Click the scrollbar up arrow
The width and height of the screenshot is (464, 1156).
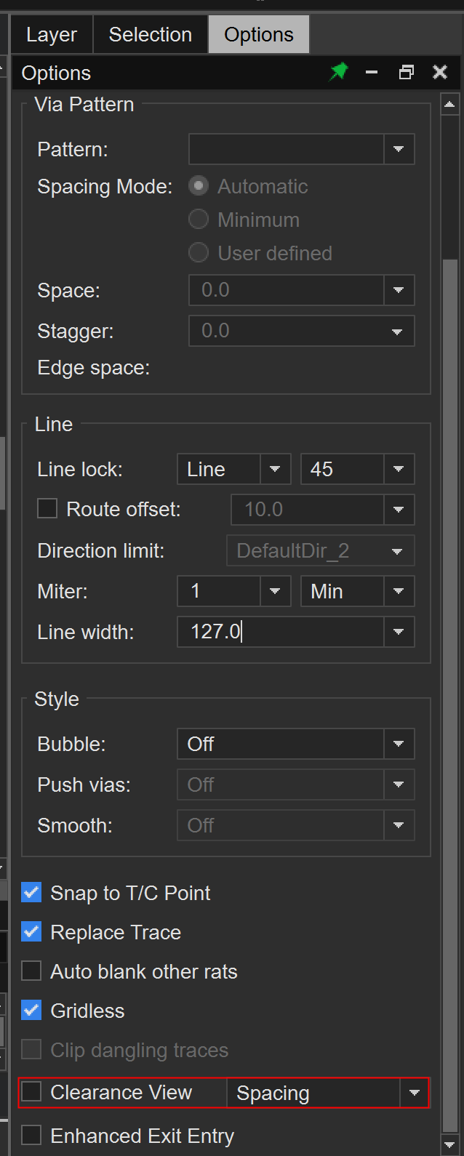click(449, 105)
